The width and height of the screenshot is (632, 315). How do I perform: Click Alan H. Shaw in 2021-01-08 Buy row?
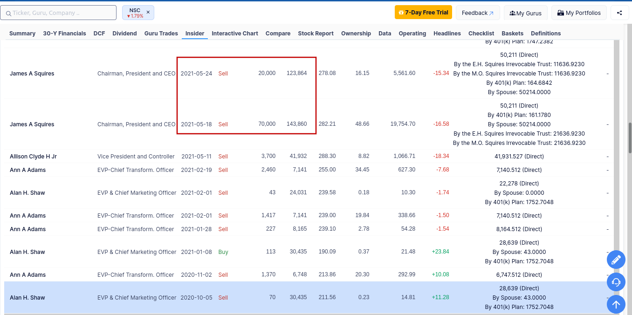(x=27, y=252)
